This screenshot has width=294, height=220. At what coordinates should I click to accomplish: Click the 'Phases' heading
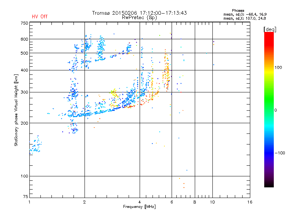[238, 11]
